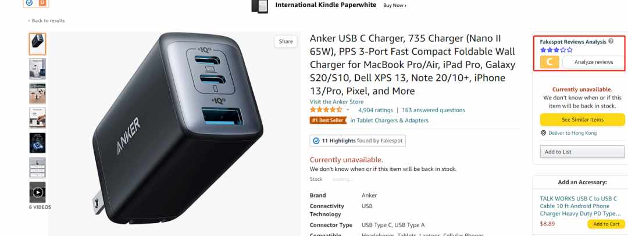The image size is (628, 236).
Task: Click Analyze reviews button
Action: [x=594, y=62]
